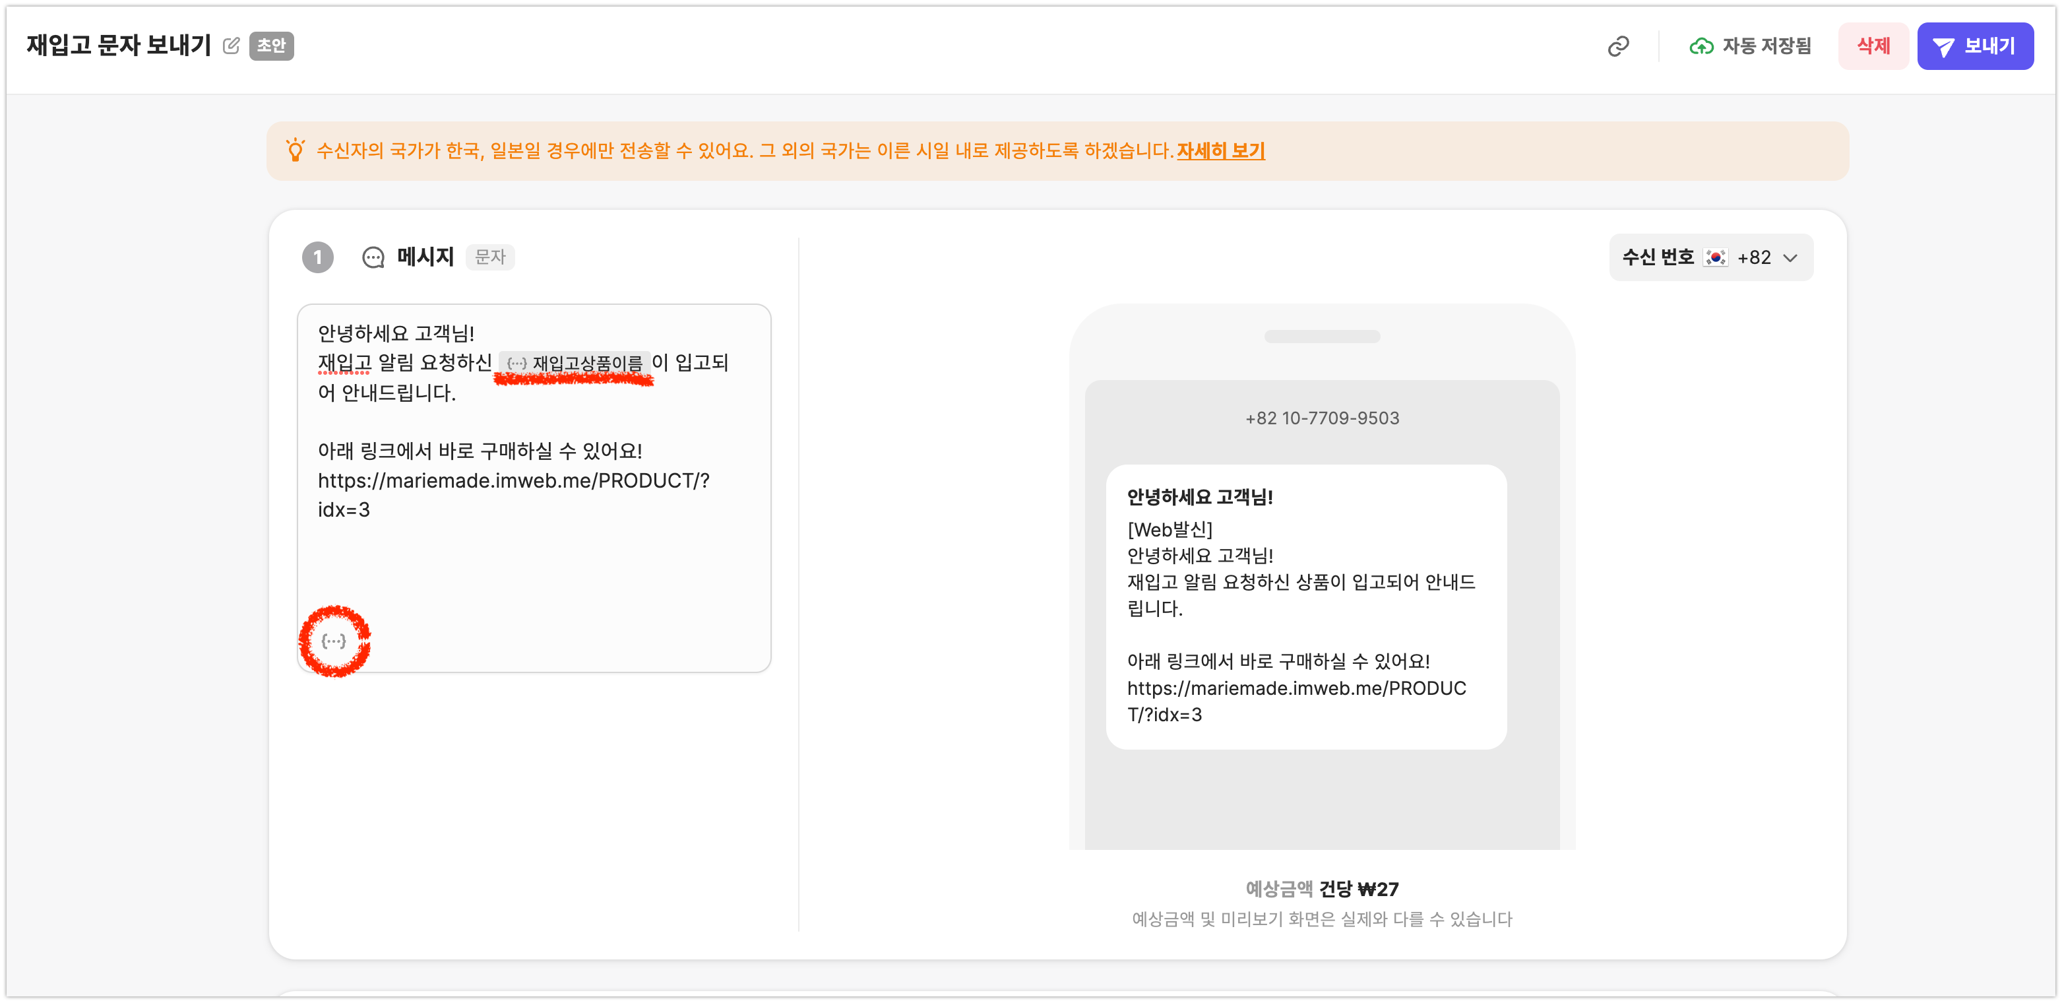Viewport: 2062px width, 1003px height.
Task: Click the phone preview message bubble
Action: pos(1305,606)
